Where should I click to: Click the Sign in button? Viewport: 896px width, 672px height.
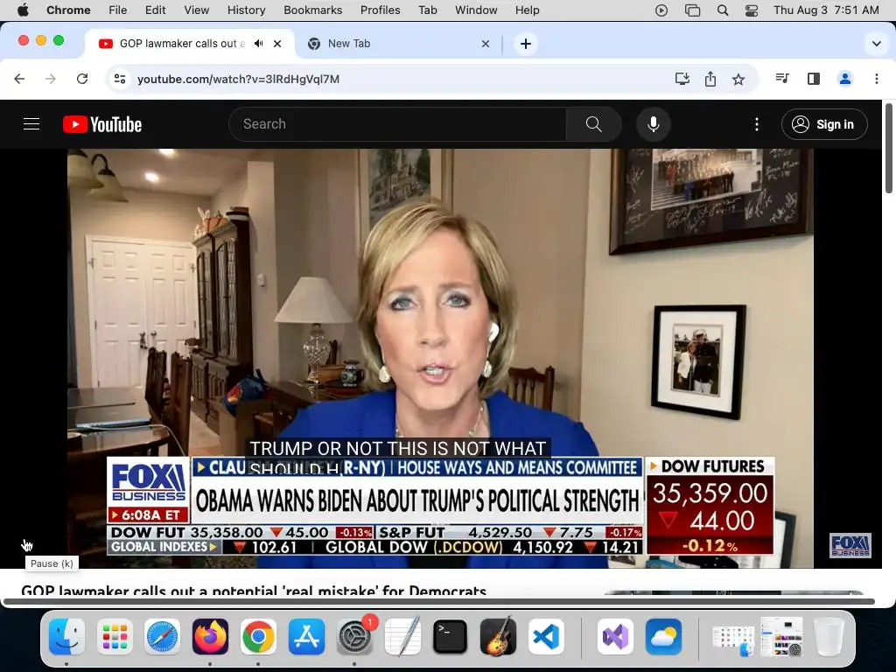(x=824, y=124)
